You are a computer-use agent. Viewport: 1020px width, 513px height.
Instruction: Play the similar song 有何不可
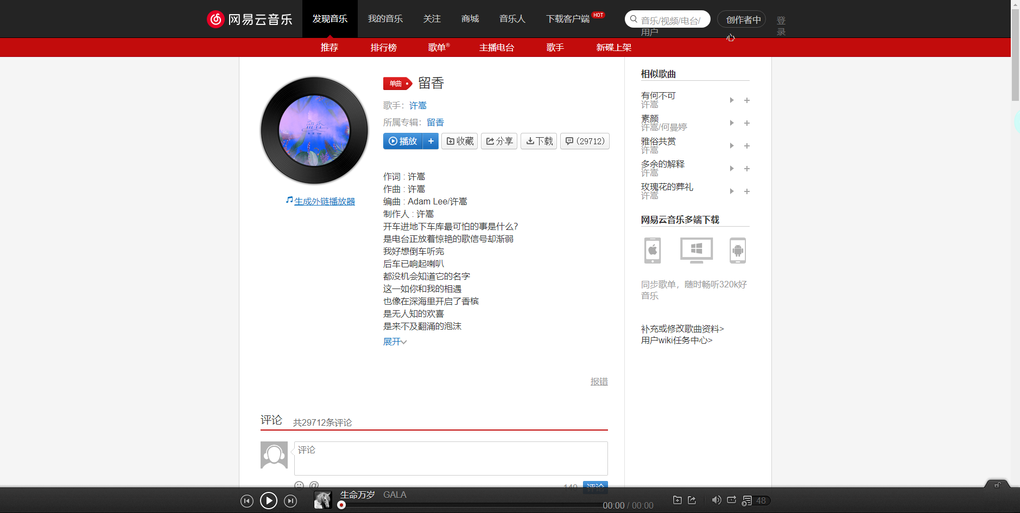pyautogui.click(x=731, y=100)
